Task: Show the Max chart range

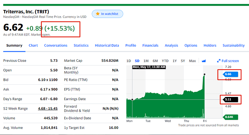Action: (x=192, y=61)
